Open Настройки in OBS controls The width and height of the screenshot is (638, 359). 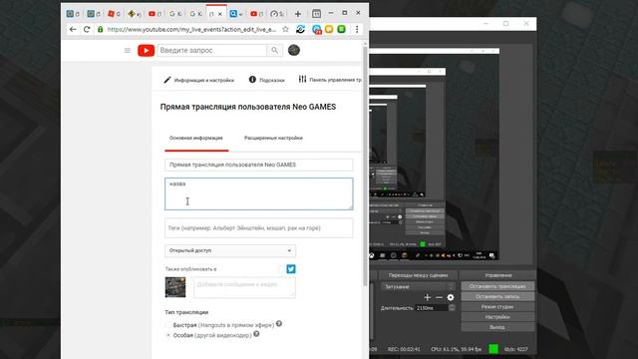point(497,317)
